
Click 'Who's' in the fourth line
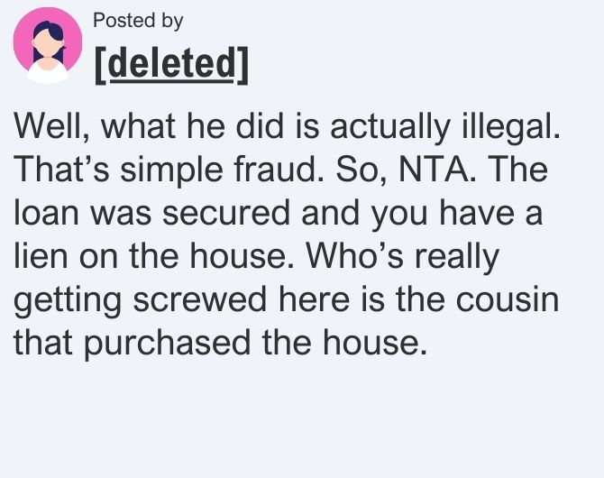[x=355, y=255]
